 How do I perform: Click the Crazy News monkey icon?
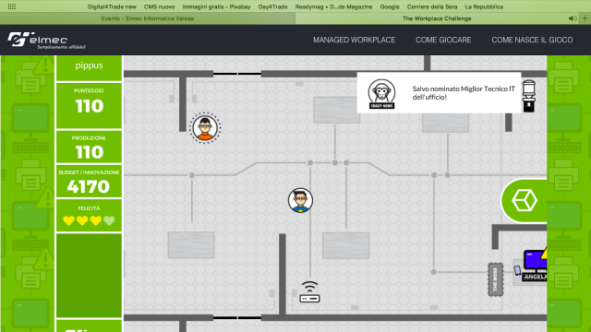tap(381, 94)
